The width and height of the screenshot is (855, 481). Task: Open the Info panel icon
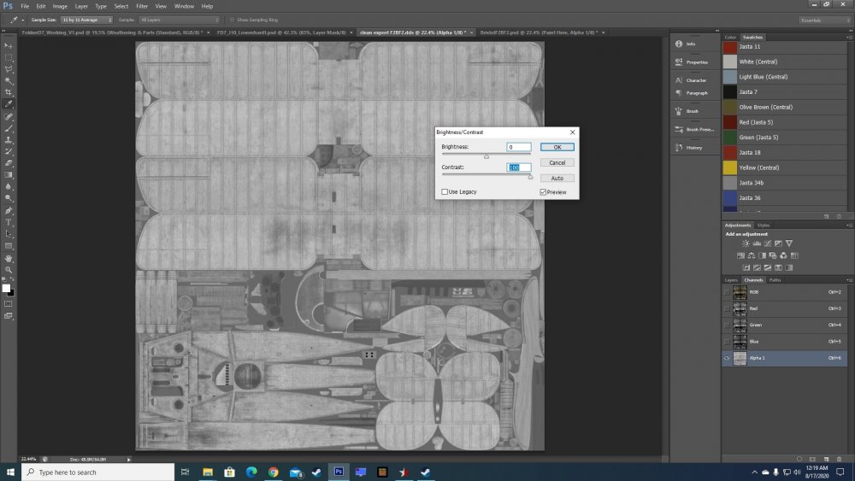pyautogui.click(x=677, y=44)
